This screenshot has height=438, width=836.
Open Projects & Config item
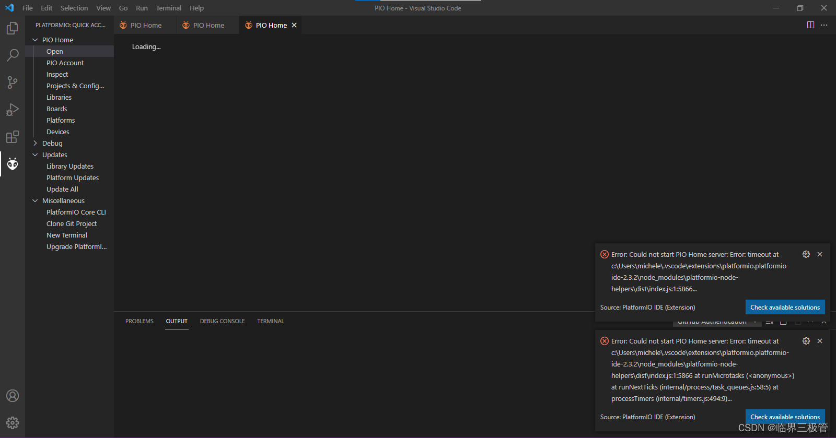click(x=69, y=86)
